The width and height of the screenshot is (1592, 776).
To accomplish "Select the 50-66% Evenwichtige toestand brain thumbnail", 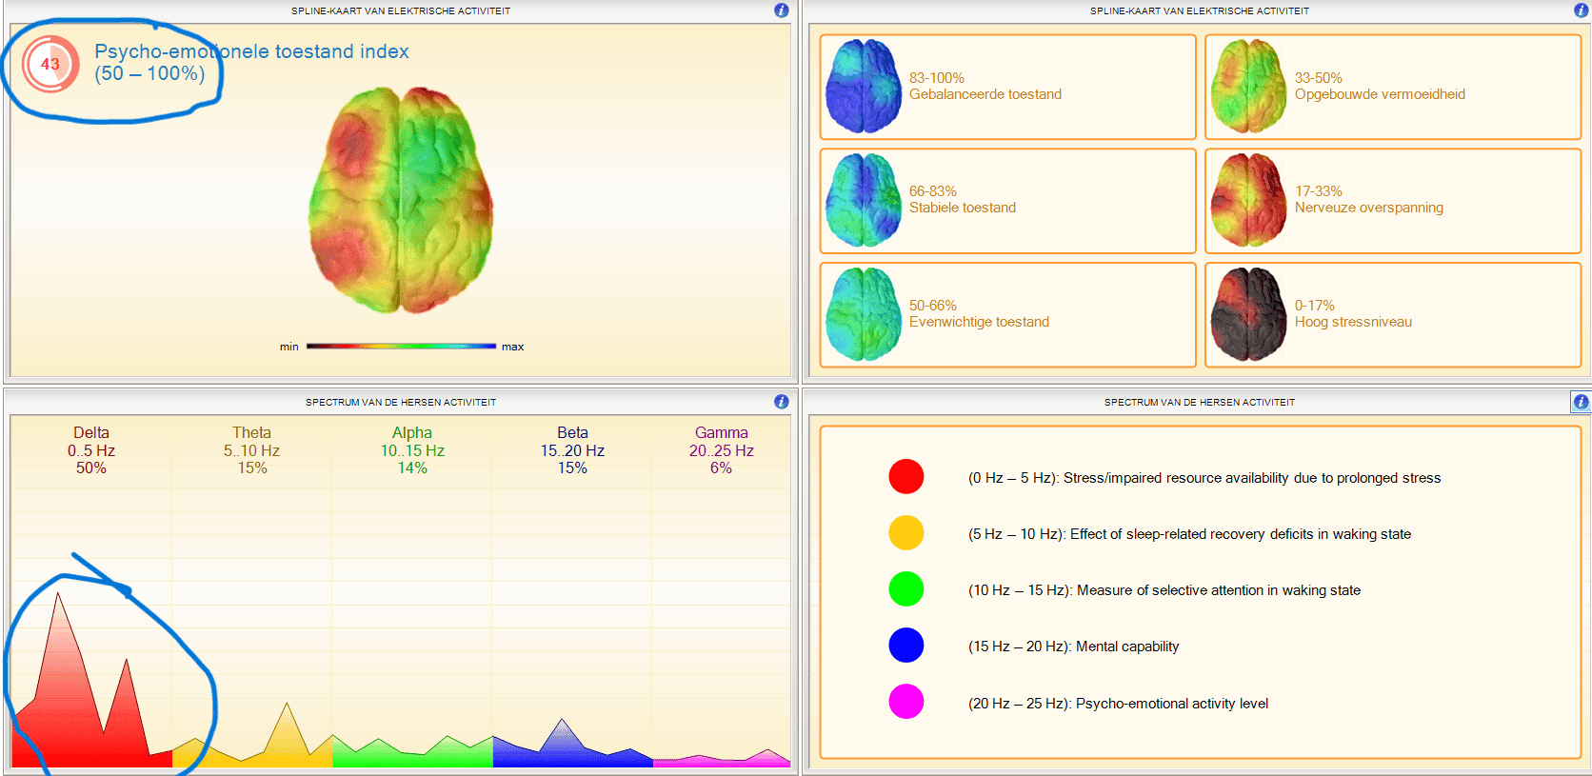I will [863, 314].
